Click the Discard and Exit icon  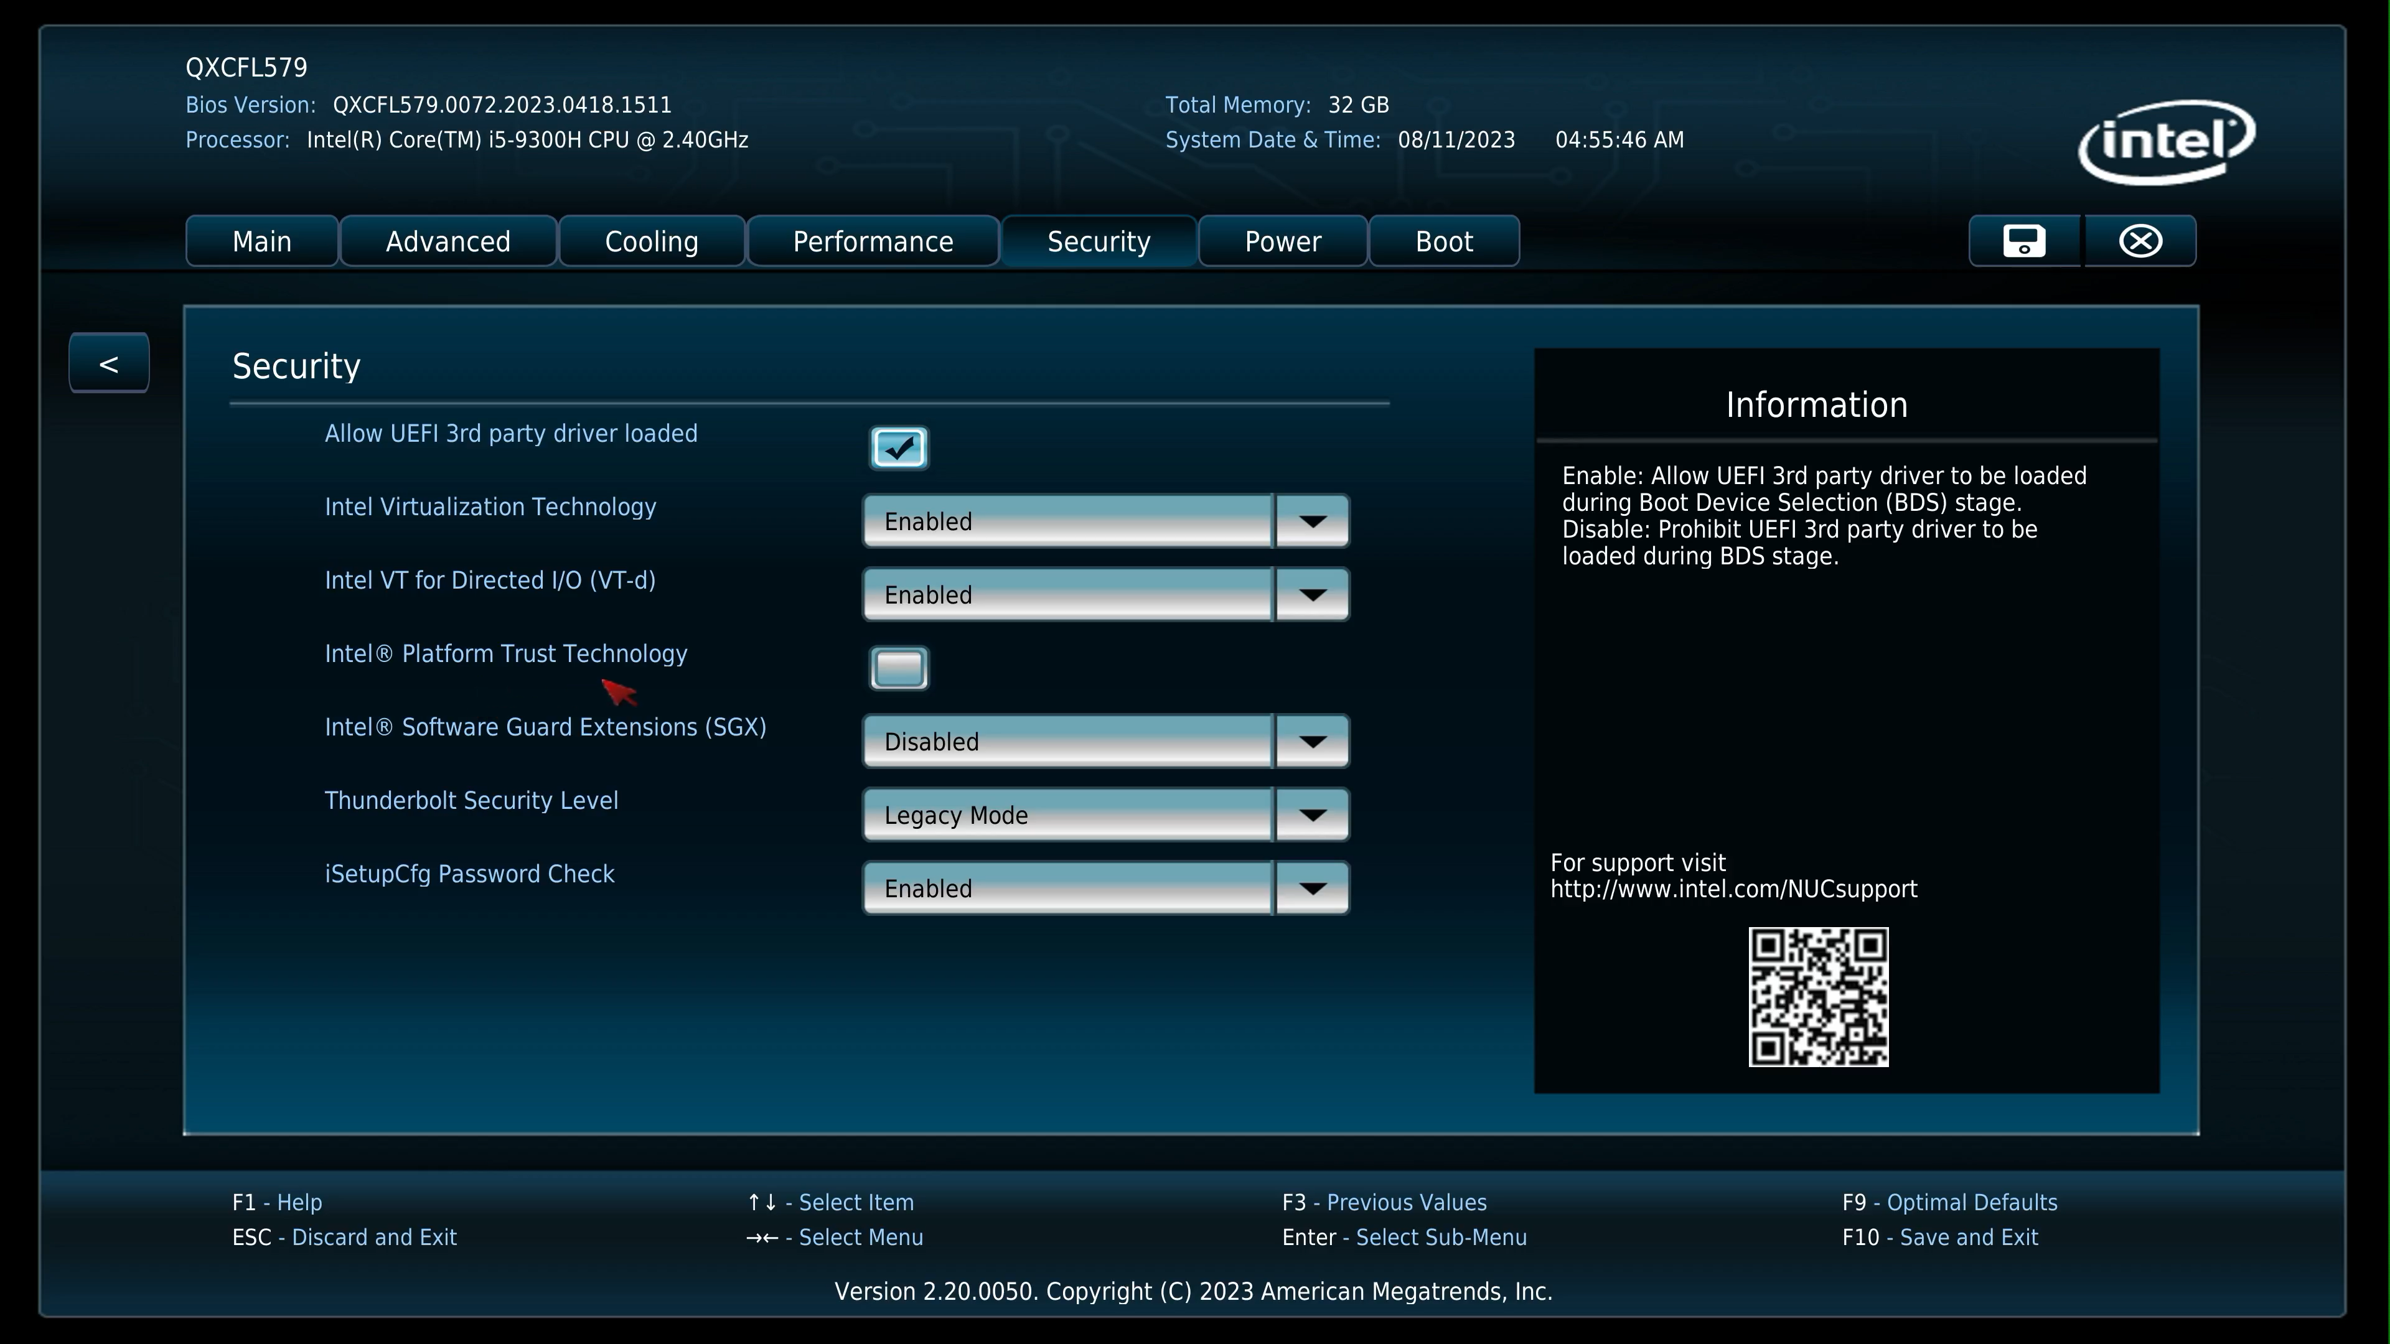2140,240
